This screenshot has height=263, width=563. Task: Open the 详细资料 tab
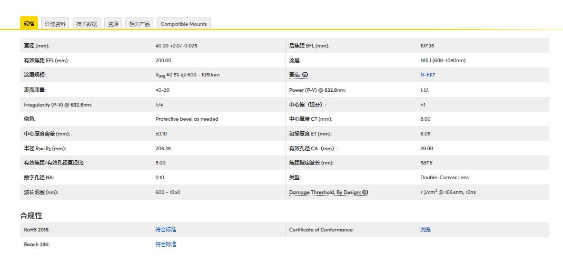[x=55, y=24]
